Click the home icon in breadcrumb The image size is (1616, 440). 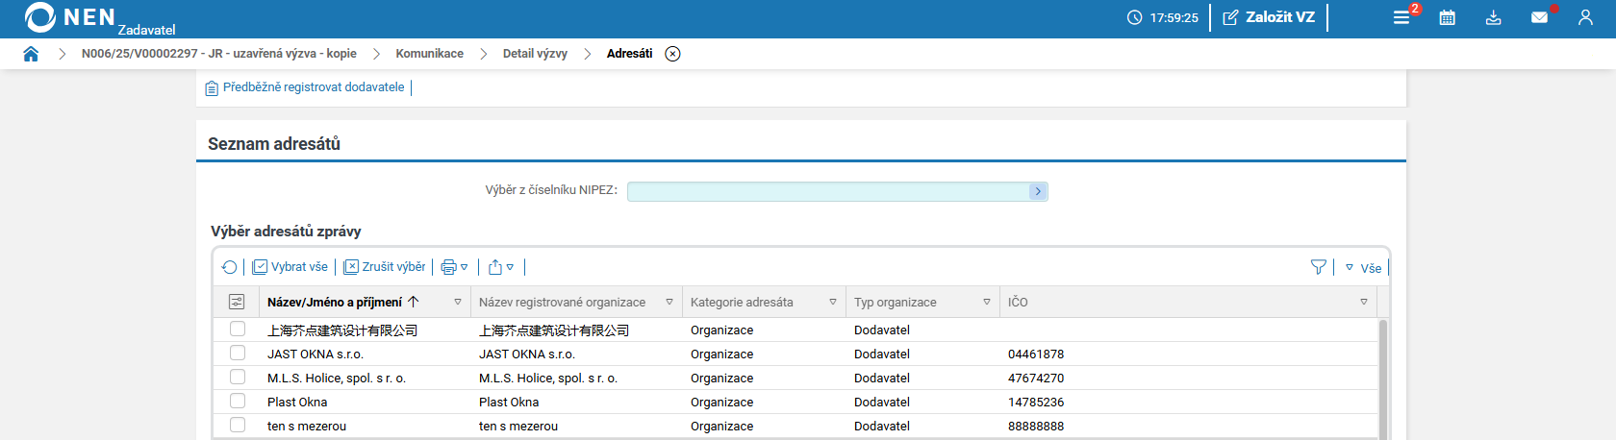coord(31,54)
